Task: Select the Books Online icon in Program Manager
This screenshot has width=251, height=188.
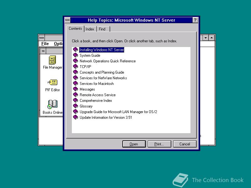Action: [52, 104]
